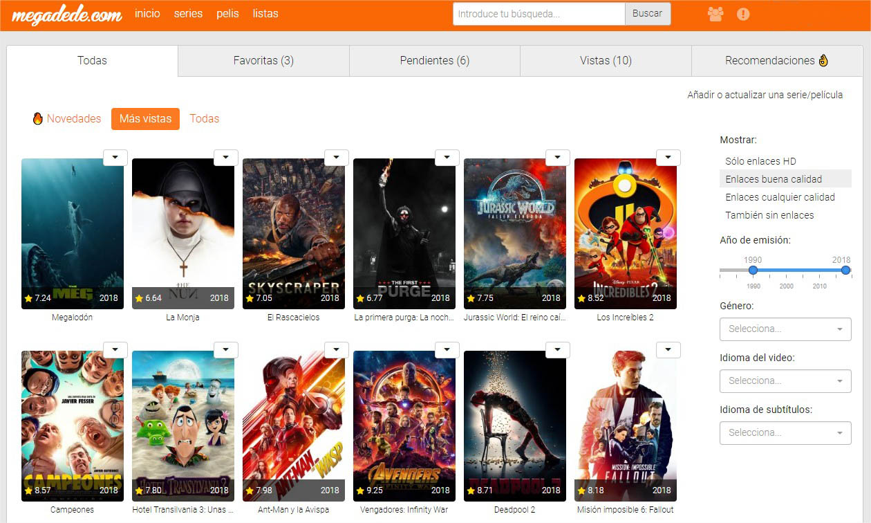
Task: Select the Sólo enlaces HD option
Action: 785,161
